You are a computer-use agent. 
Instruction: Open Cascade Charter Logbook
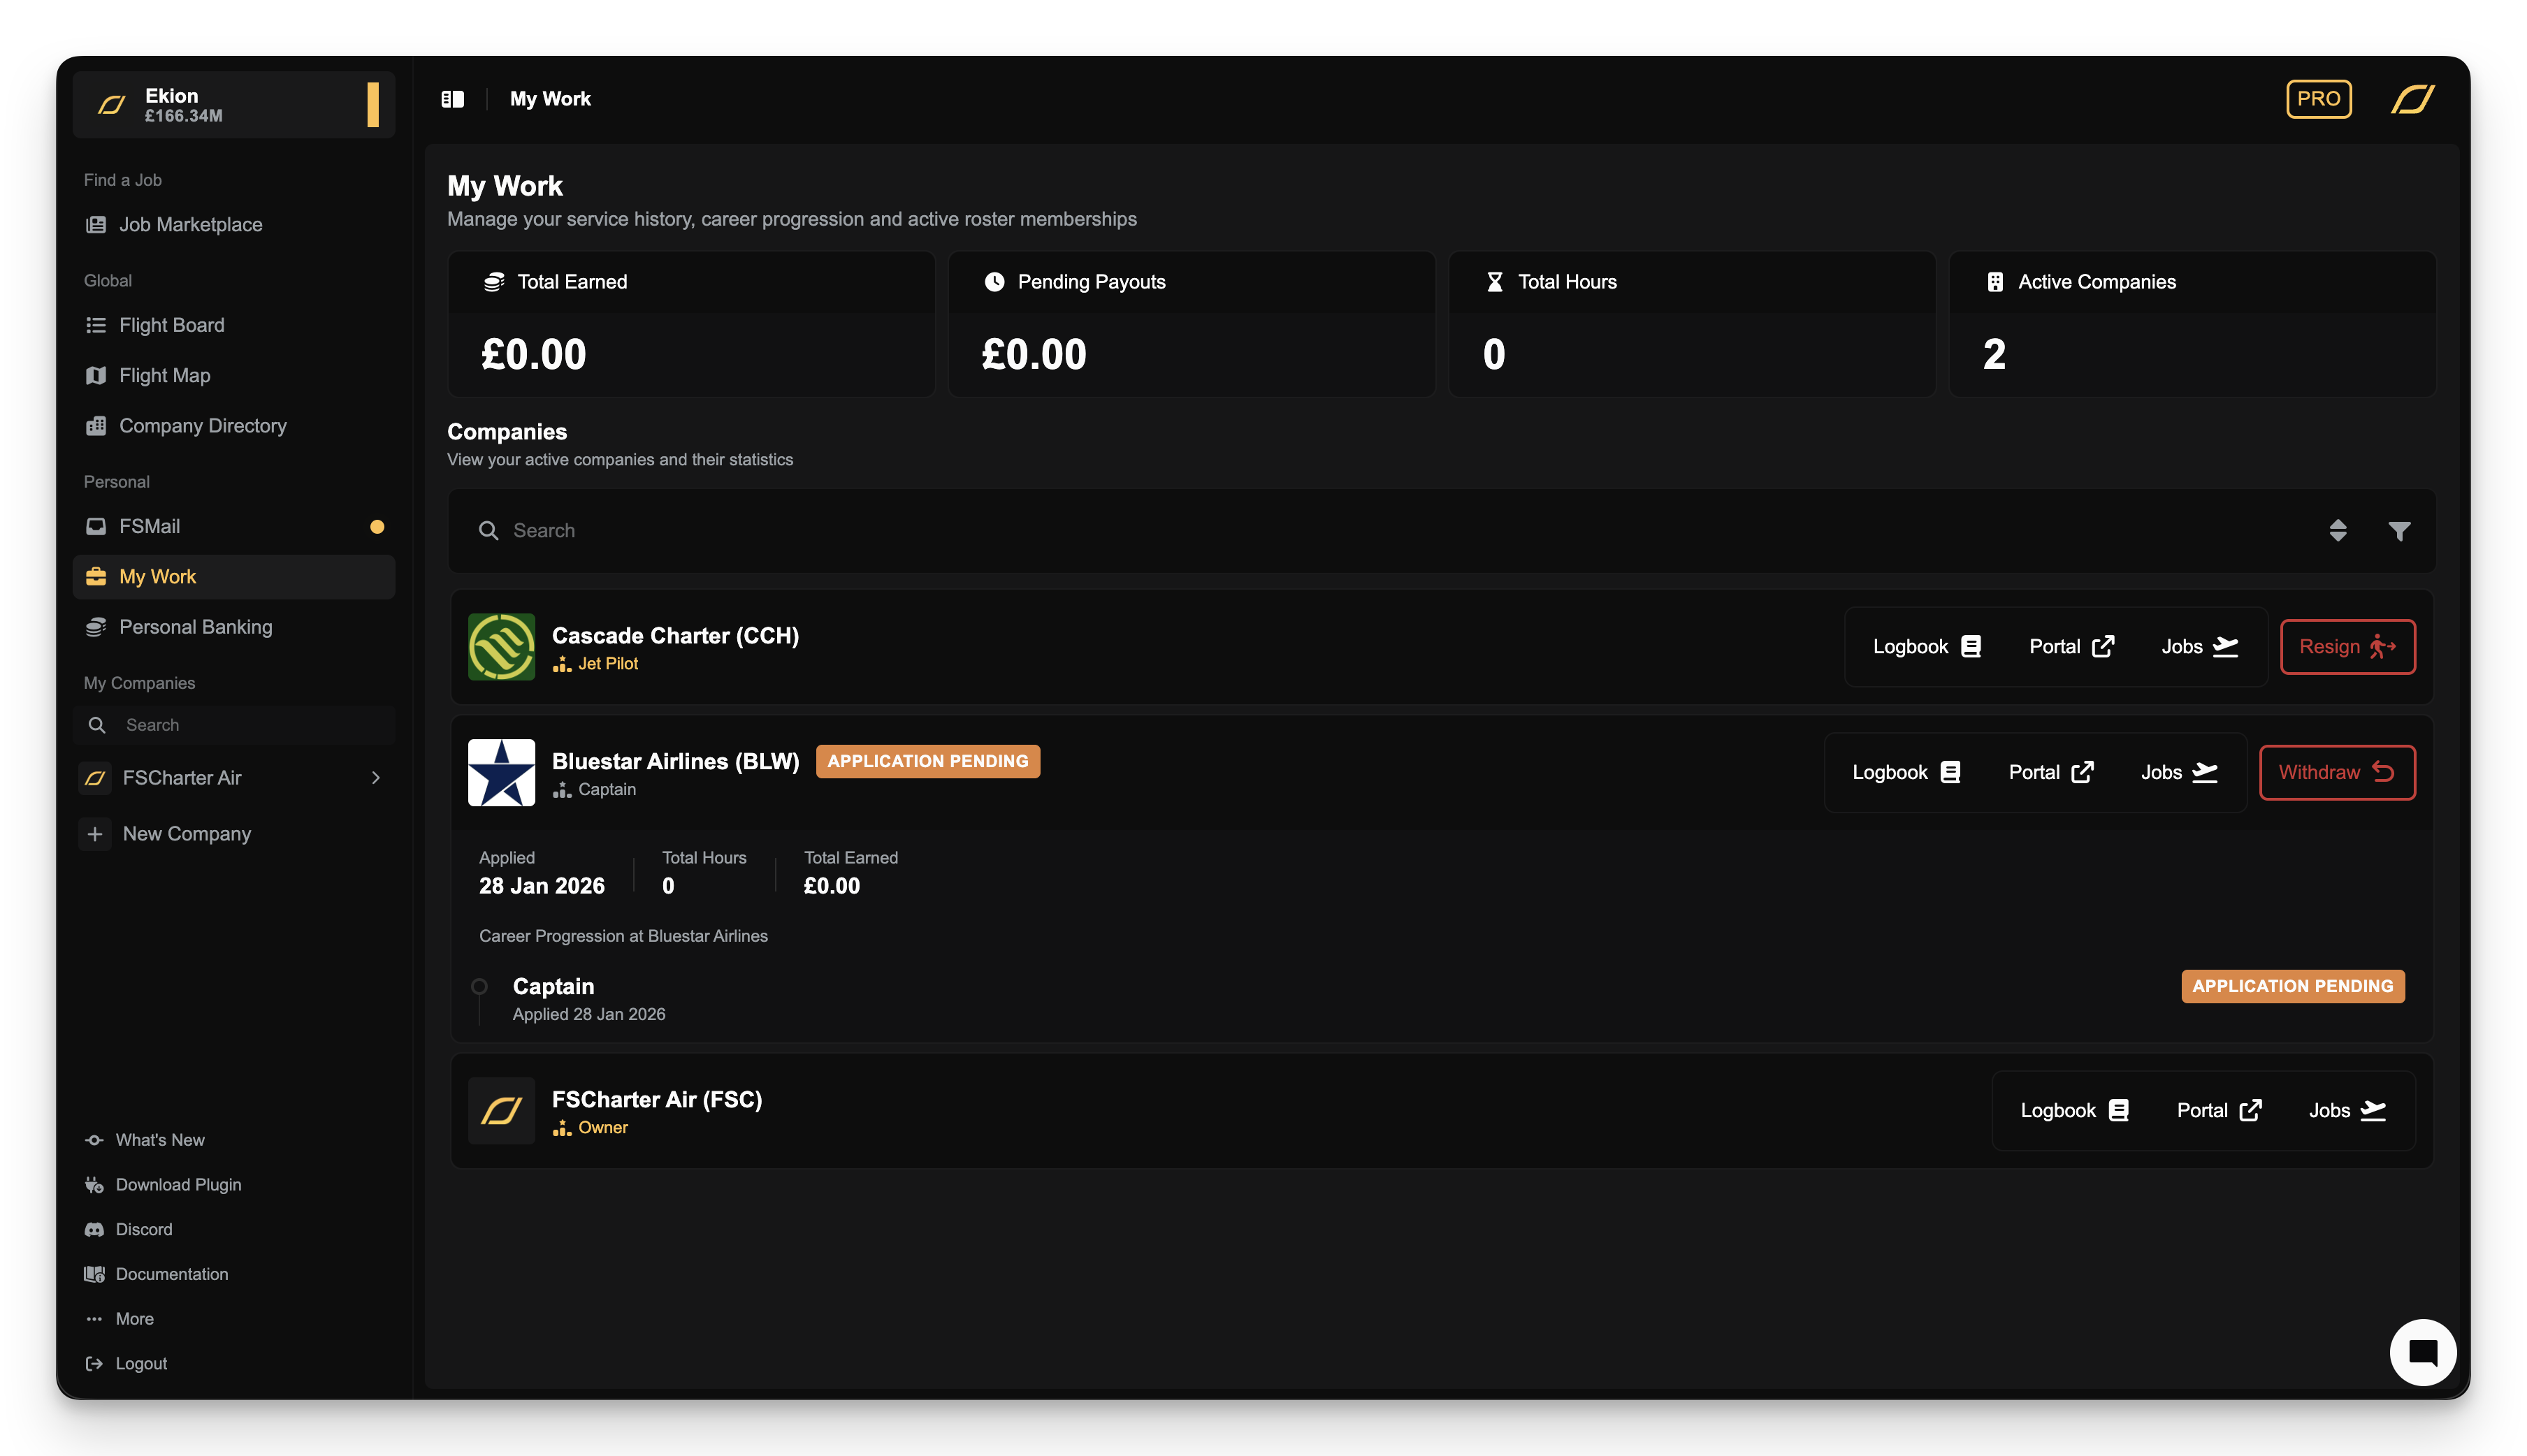(x=1926, y=647)
